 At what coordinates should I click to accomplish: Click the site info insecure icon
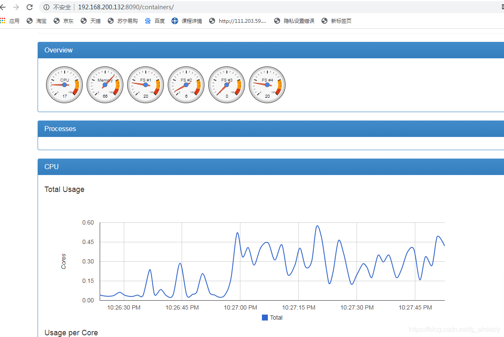46,7
